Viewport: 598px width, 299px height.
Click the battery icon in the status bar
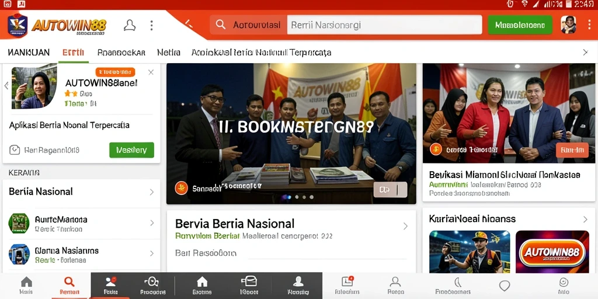pos(569,4)
